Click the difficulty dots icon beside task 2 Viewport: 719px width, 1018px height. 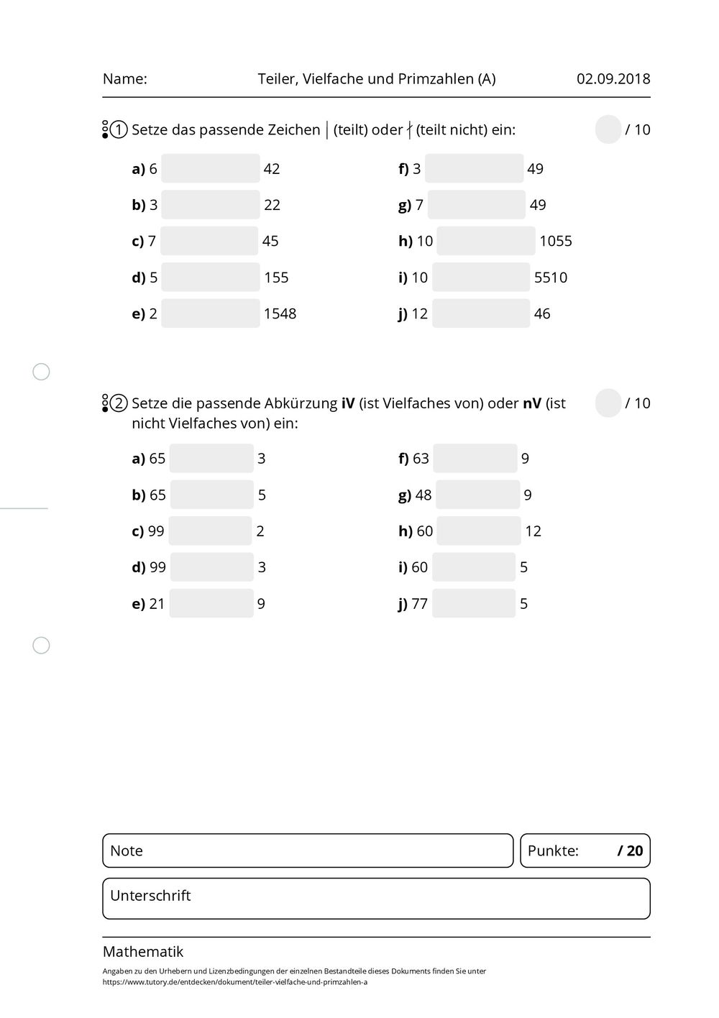click(x=105, y=403)
